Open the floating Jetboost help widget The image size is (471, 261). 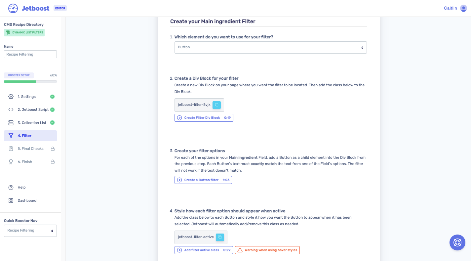(457, 242)
